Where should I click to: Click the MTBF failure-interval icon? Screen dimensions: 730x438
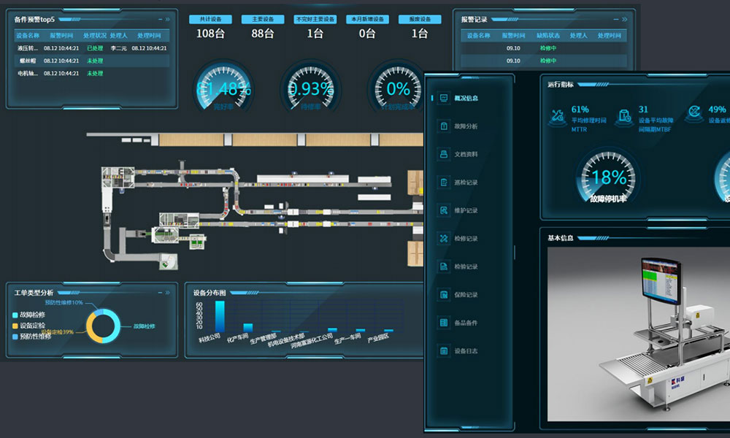tap(624, 118)
